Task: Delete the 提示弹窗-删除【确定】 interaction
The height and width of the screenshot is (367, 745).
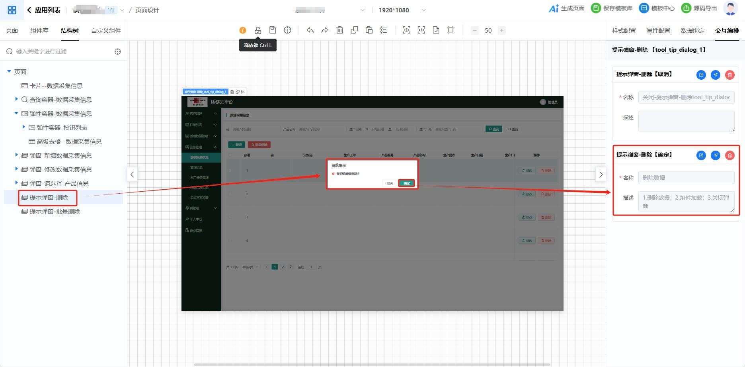Action: 729,155
